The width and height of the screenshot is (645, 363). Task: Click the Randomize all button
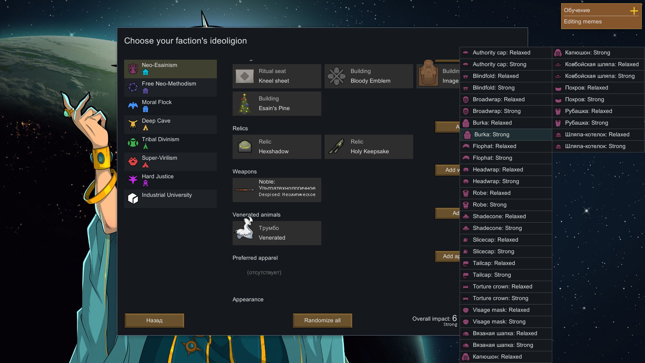[322, 321]
